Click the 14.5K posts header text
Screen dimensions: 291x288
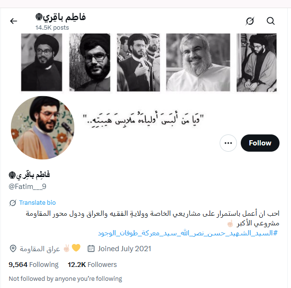pyautogui.click(x=52, y=28)
